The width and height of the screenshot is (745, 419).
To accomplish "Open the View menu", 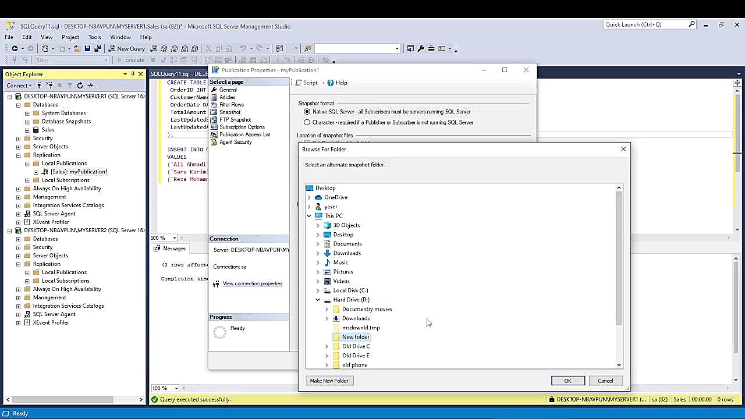I will pyautogui.click(x=47, y=37).
